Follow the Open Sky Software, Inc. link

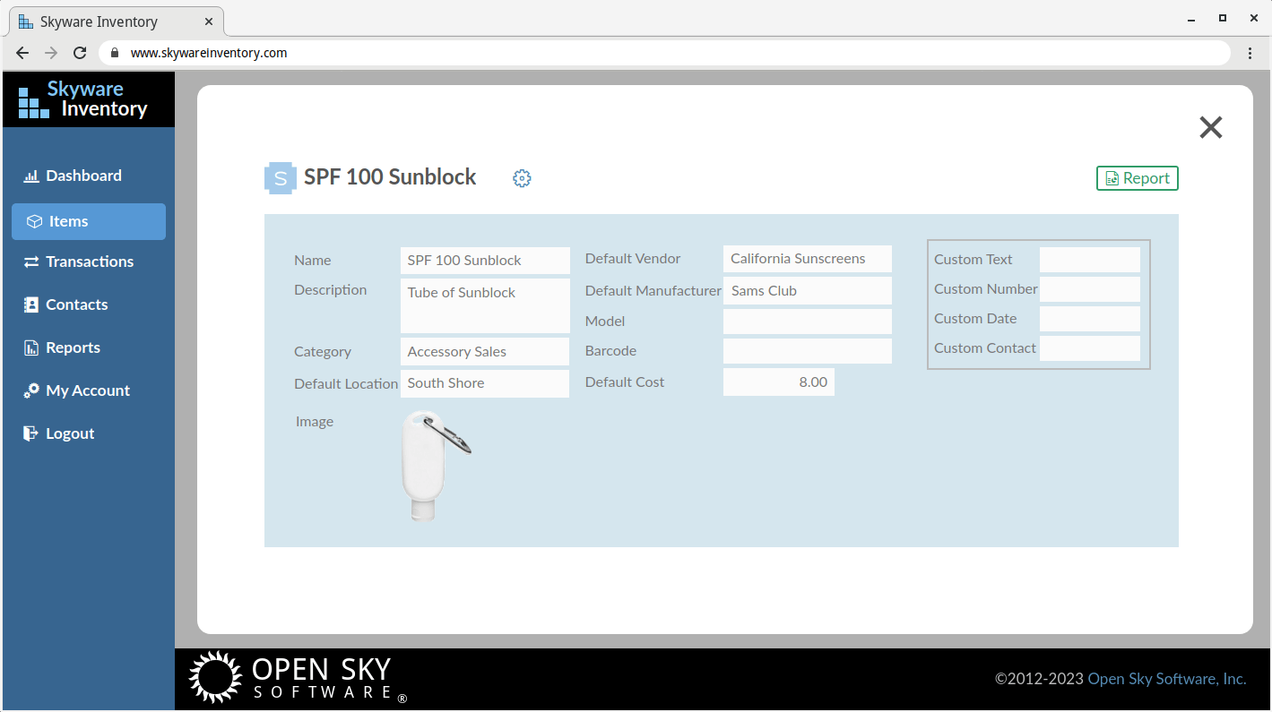(x=1166, y=679)
